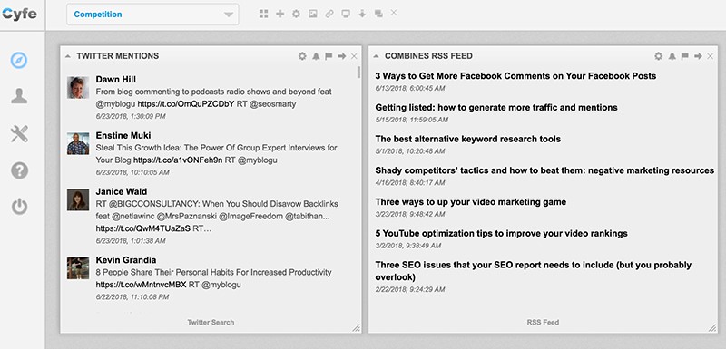This screenshot has width=726, height=349.
Task: Open link https://t.co/wMntnvcMBX
Action: click(141, 285)
